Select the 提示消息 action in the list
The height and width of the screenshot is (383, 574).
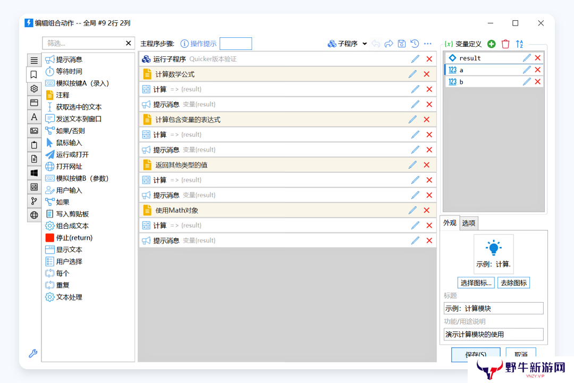64,60
